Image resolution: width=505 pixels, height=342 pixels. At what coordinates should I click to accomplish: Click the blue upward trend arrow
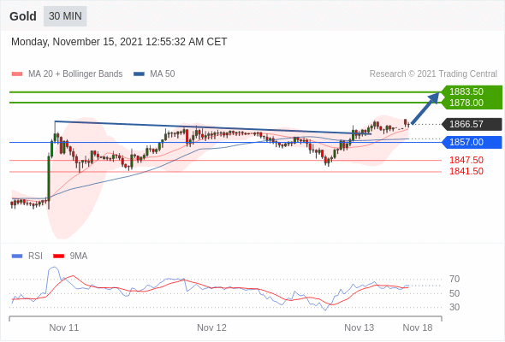[425, 108]
